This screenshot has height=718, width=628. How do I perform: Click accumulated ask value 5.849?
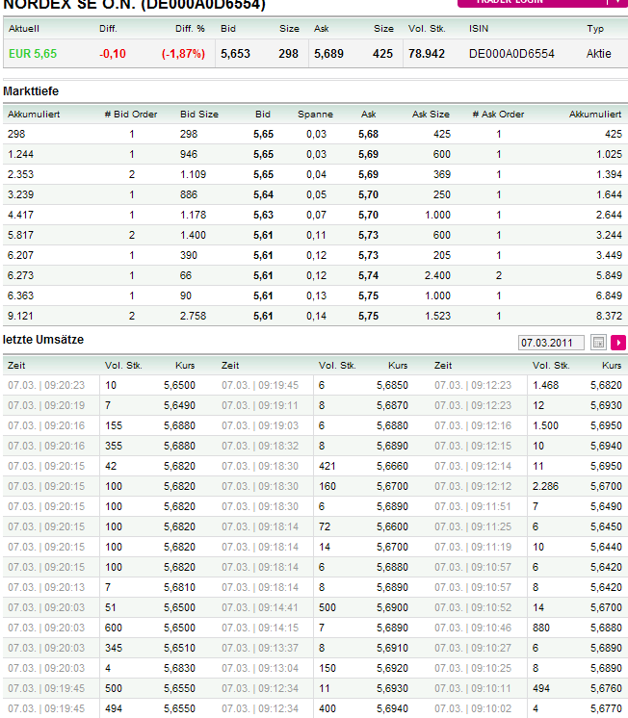tap(609, 275)
